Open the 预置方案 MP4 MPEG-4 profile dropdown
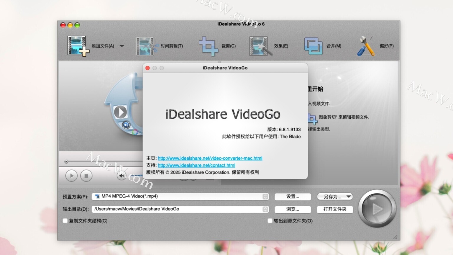Image resolution: width=453 pixels, height=255 pixels. pyautogui.click(x=180, y=197)
